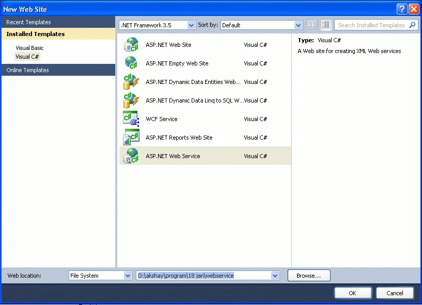Select the Visual C# template category
Image resolution: width=422 pixels, height=305 pixels.
pyautogui.click(x=27, y=57)
